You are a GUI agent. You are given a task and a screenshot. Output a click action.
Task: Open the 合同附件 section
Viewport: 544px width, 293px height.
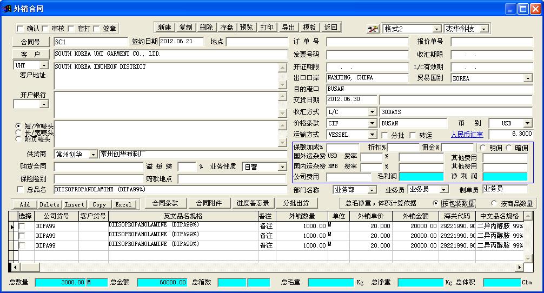tap(209, 203)
